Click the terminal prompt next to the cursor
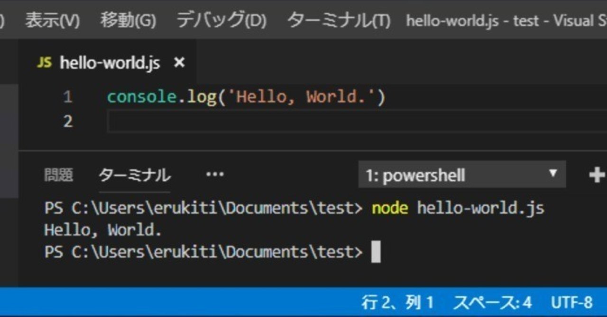The width and height of the screenshot is (607, 317). 375,251
